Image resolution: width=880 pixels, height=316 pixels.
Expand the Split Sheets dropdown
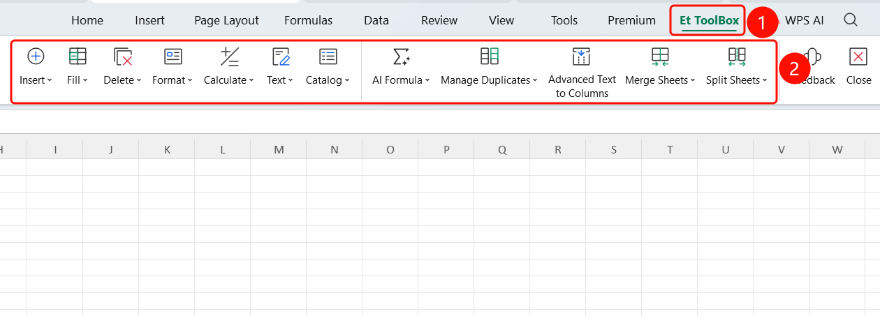[765, 80]
